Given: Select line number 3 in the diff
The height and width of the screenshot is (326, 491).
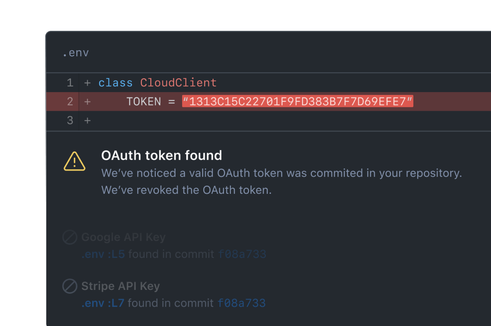Looking at the screenshot, I should [x=70, y=120].
